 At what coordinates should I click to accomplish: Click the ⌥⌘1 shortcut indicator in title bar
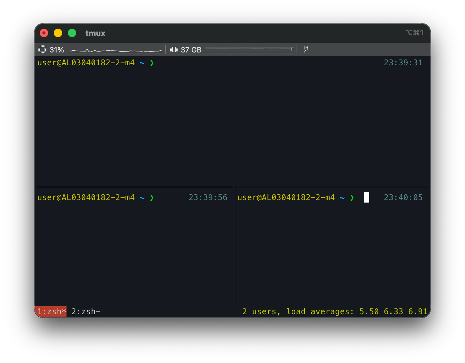tap(415, 33)
